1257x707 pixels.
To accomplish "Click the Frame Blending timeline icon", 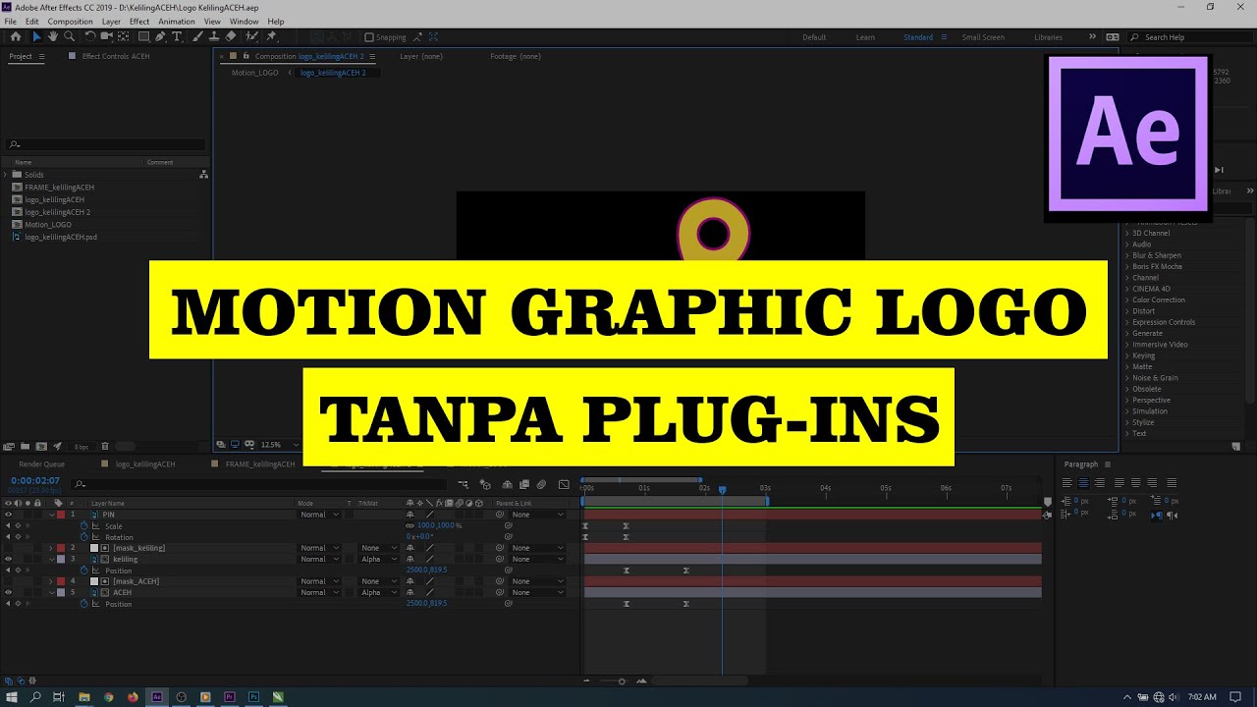I will tap(524, 484).
